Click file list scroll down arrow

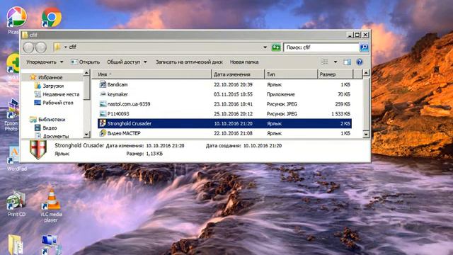366,134
